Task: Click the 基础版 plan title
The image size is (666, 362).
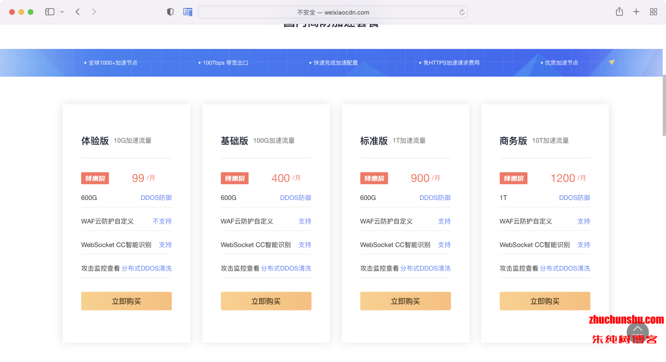Action: (x=234, y=141)
